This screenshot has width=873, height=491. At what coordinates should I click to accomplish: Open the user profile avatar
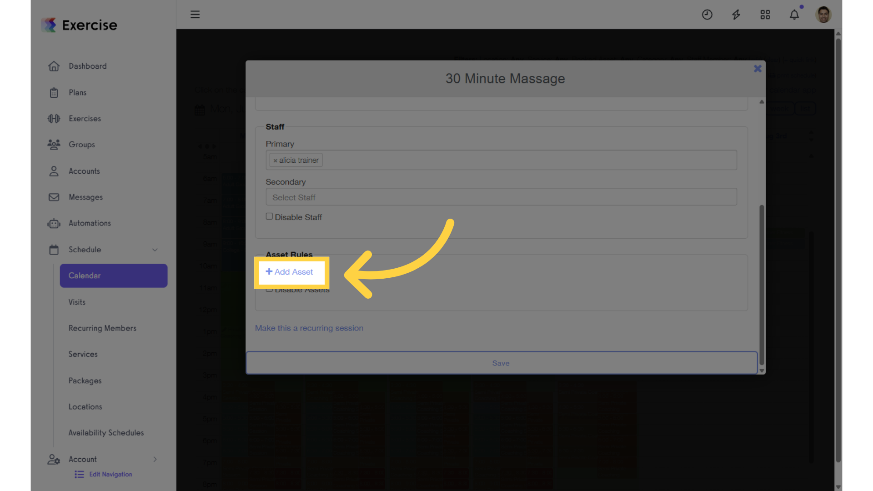(823, 15)
